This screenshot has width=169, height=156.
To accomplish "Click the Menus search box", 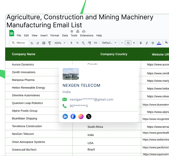I will pyautogui.click(x=19, y=43).
